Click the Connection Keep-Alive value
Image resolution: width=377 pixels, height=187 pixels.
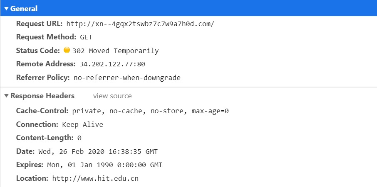click(82, 124)
